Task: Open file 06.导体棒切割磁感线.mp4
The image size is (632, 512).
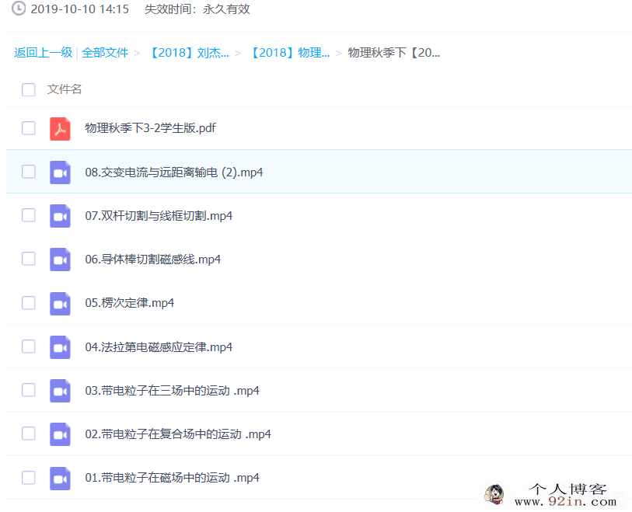Action: coord(153,259)
